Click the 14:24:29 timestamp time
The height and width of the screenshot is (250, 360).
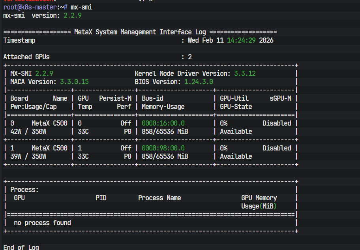pyautogui.click(x=241, y=40)
